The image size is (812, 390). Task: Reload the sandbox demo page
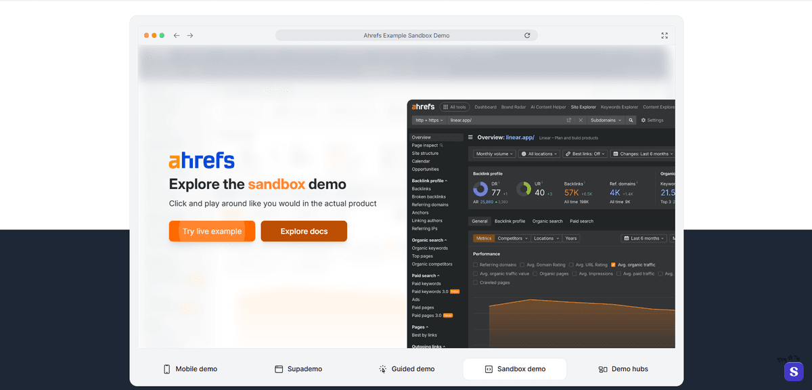(x=527, y=35)
